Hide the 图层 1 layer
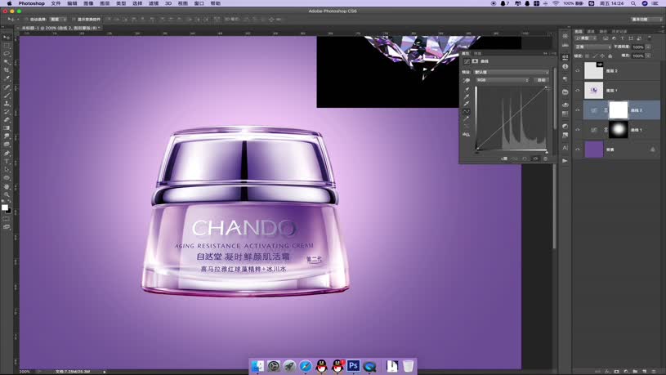The height and width of the screenshot is (375, 666). pos(577,91)
